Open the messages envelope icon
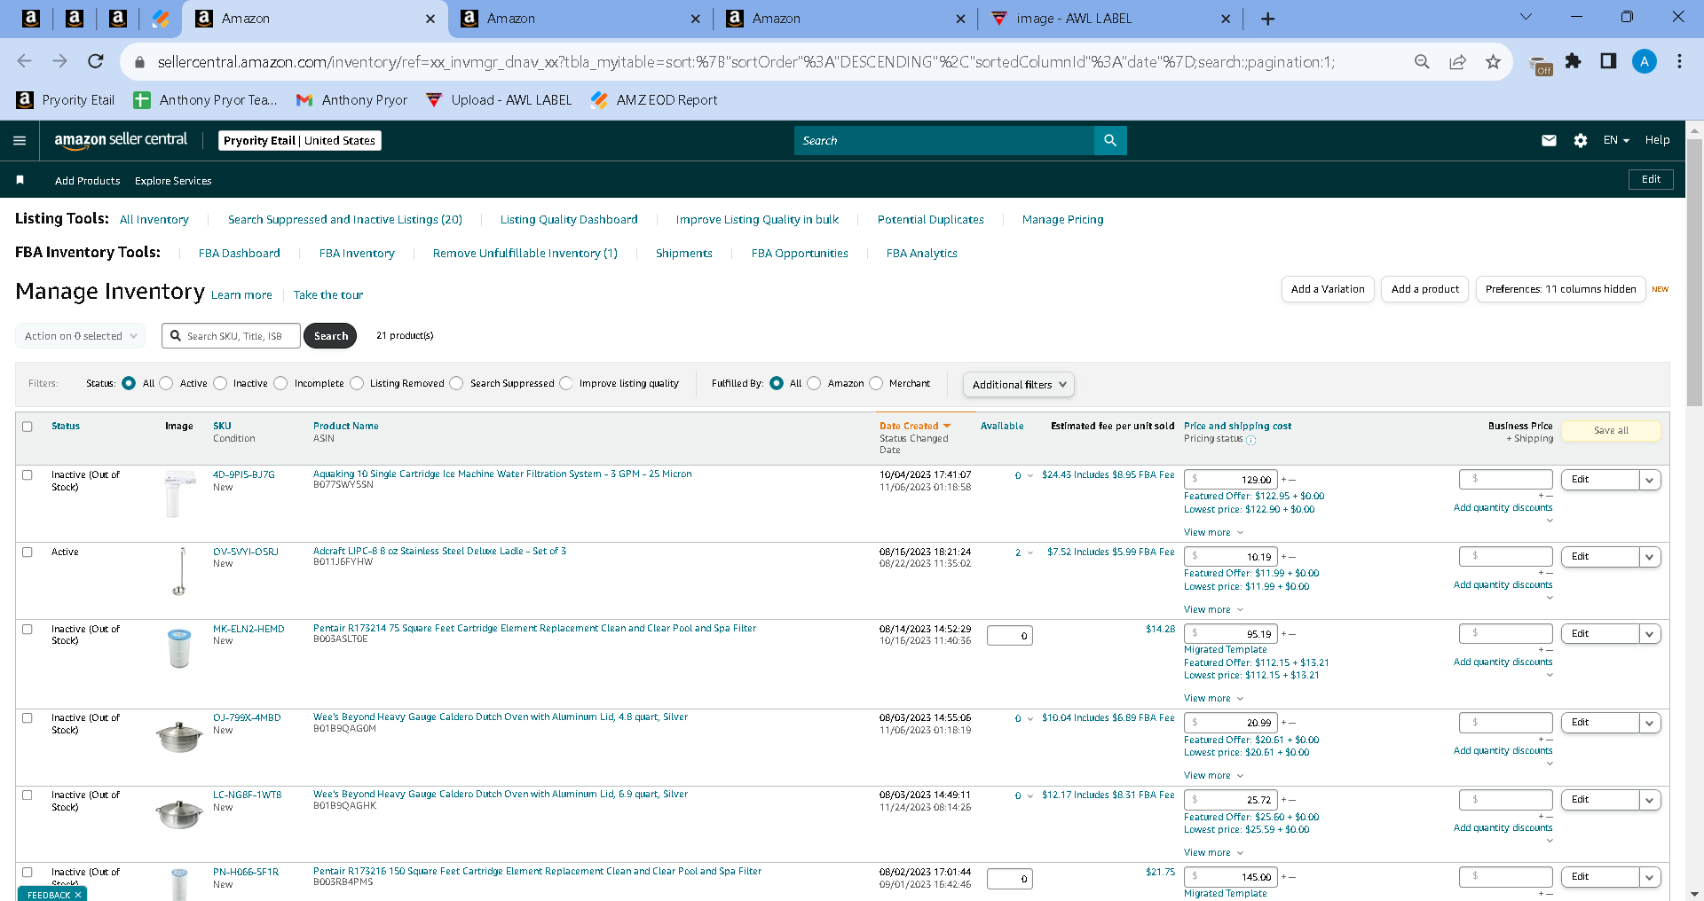This screenshot has width=1704, height=901. [1549, 140]
